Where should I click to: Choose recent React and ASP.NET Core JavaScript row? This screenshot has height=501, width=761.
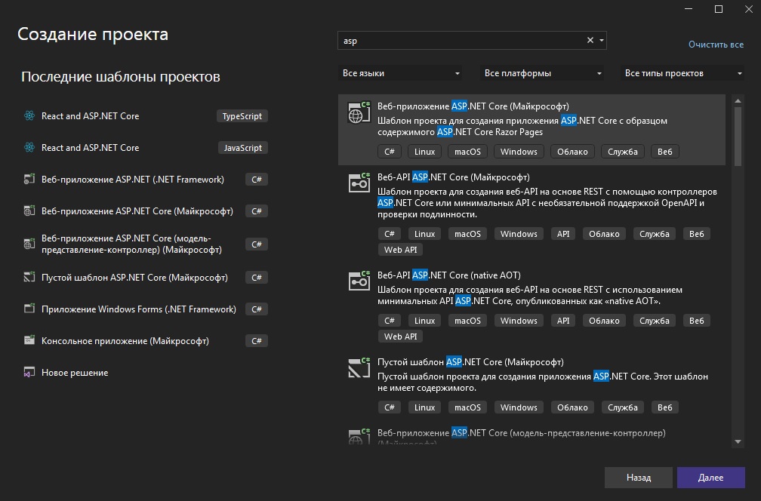146,147
